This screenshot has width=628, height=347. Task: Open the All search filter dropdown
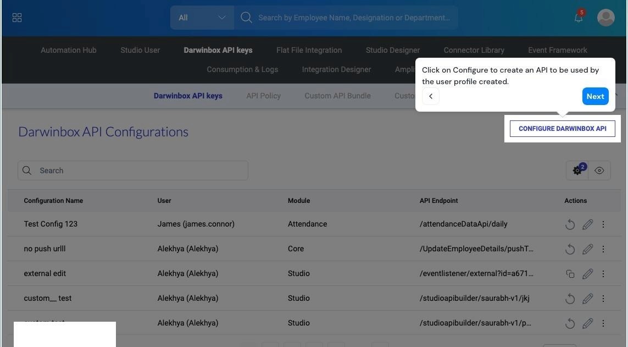point(202,18)
